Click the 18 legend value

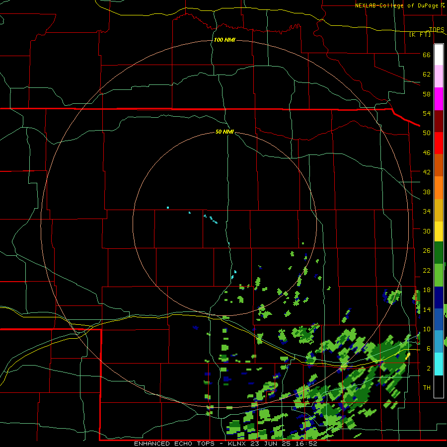(427, 290)
